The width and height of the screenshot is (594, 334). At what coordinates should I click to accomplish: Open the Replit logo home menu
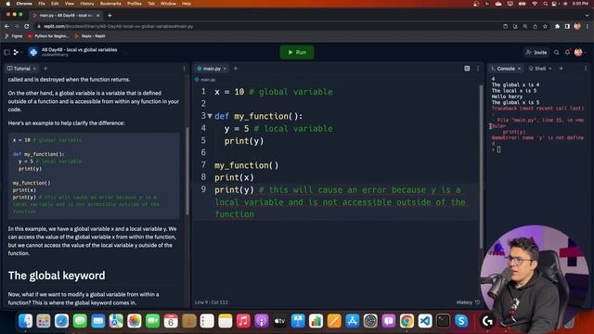coord(17,52)
